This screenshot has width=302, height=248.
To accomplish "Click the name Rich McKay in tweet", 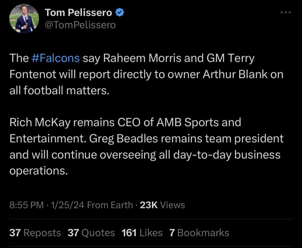I will 40,122.
